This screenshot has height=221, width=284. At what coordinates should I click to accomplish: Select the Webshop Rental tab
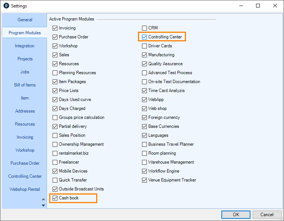(25, 189)
